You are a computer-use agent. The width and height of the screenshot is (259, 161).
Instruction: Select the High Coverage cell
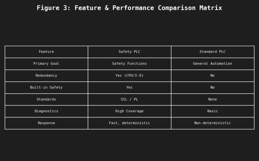point(129,111)
